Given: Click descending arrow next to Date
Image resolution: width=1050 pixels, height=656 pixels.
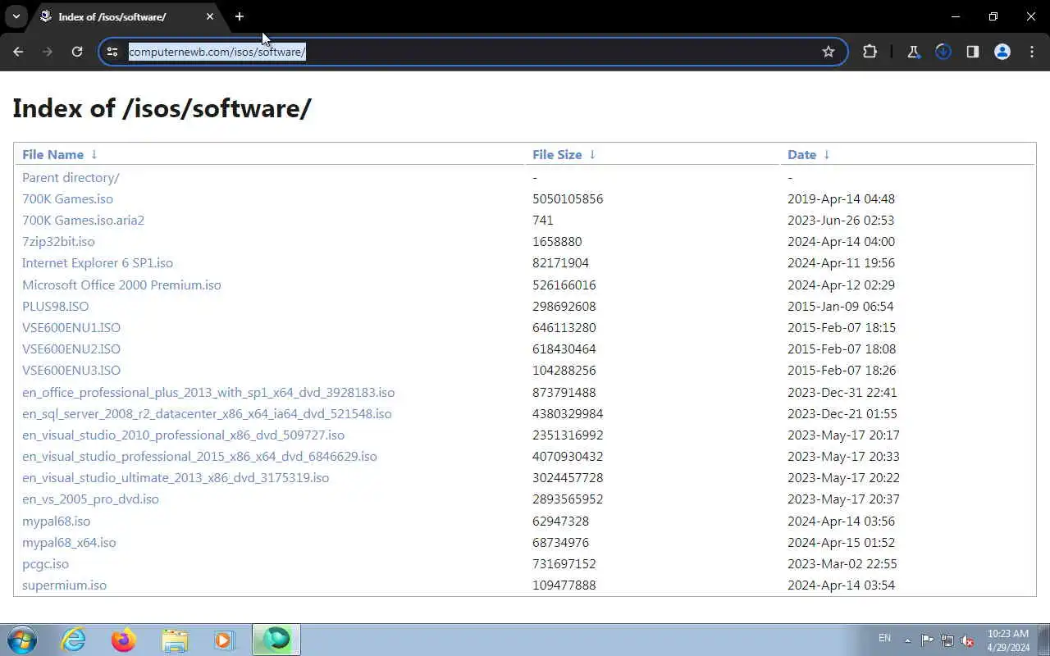Looking at the screenshot, I should [x=826, y=154].
